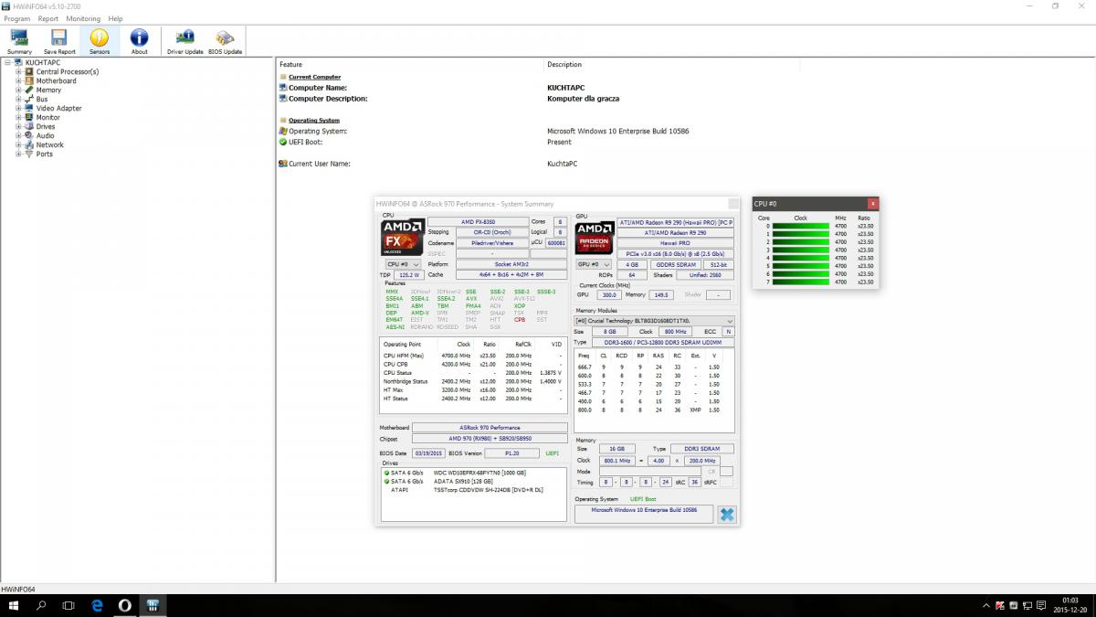Screen dimensions: 1096x617
Task: Select the Network icon in tree
Action: [x=28, y=144]
